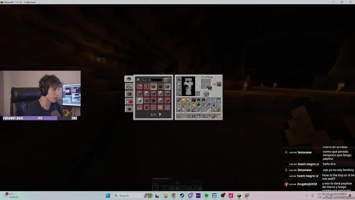Click the leggings armor slot
The image size is (355, 200).
pyautogui.click(x=179, y=89)
